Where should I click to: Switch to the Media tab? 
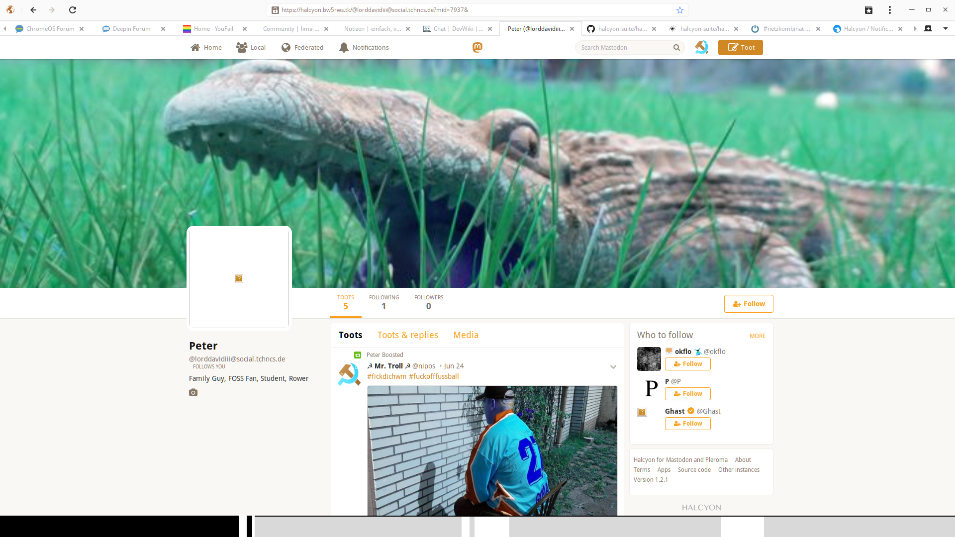[x=466, y=335]
